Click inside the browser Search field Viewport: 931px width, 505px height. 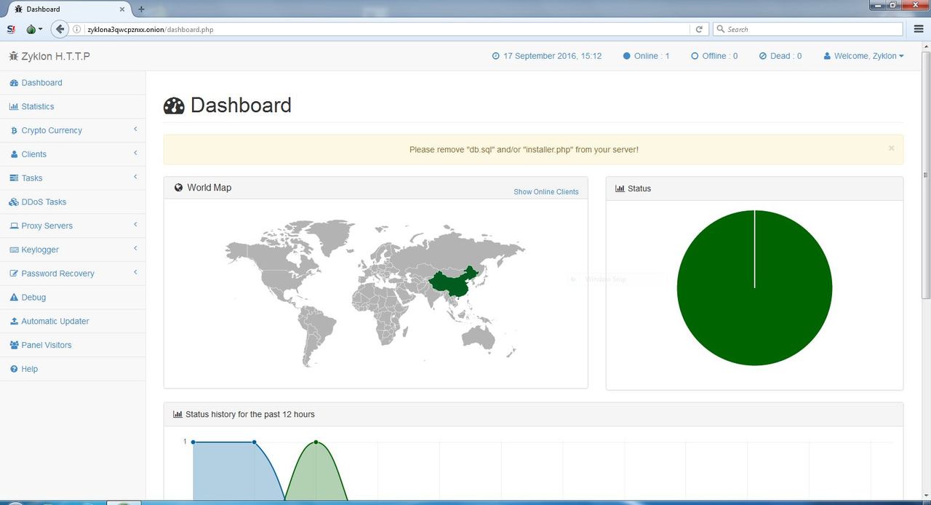[807, 29]
